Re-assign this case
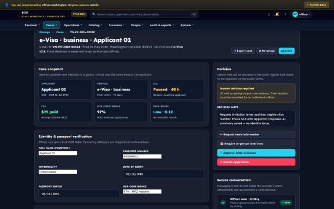This screenshot has width=334, height=209. (267, 51)
